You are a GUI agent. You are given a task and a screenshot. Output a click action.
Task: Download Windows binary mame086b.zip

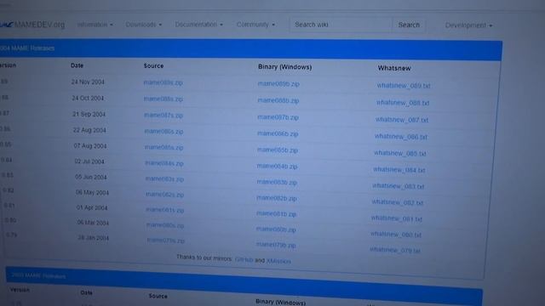click(278, 133)
